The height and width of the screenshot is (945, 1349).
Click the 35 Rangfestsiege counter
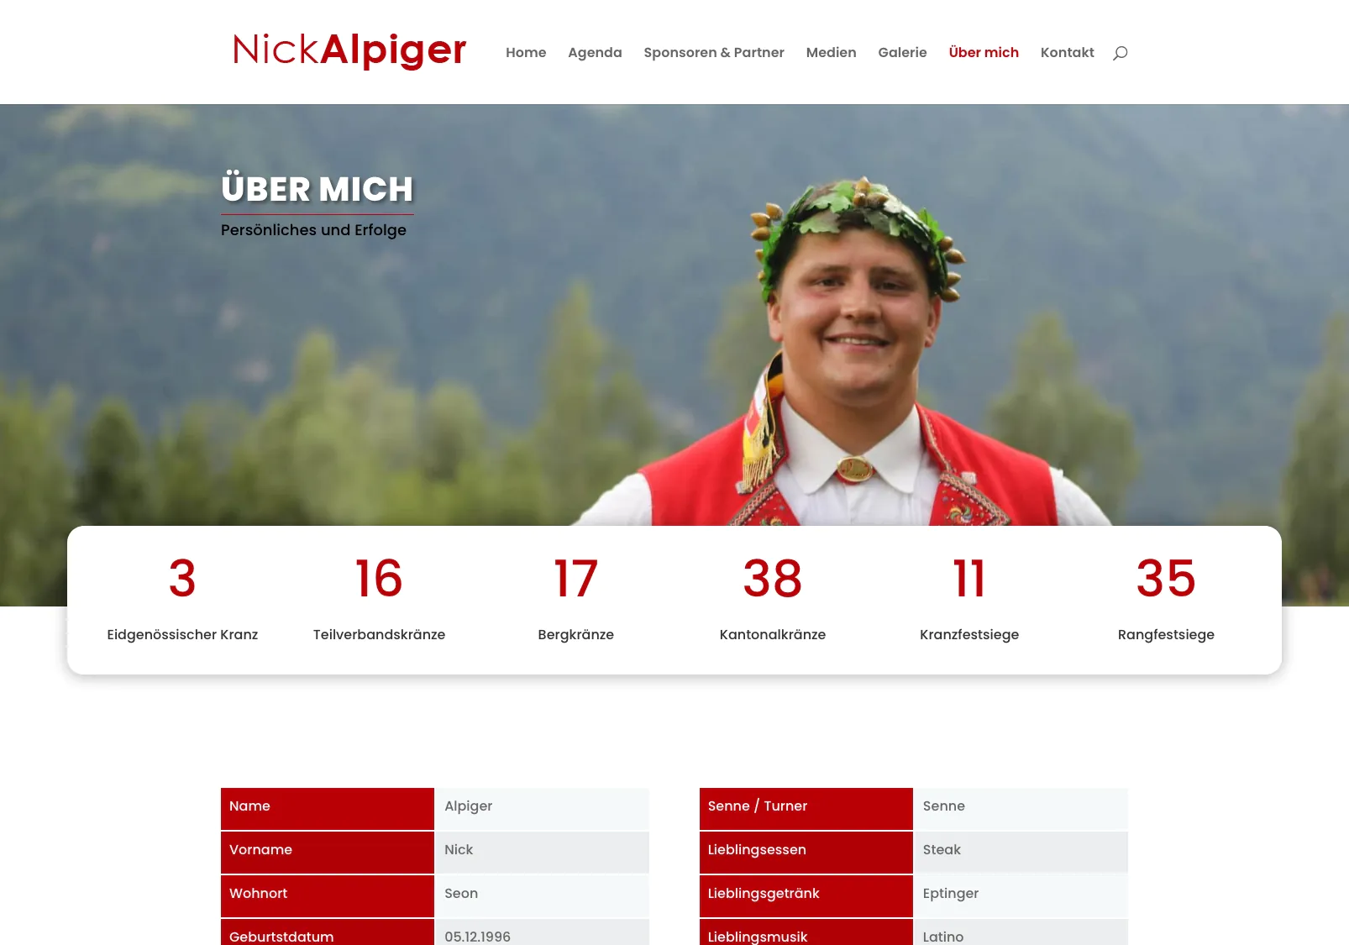(x=1166, y=598)
